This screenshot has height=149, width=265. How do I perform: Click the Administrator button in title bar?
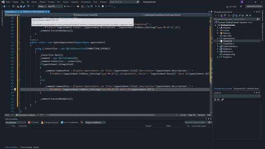[x=254, y=7]
